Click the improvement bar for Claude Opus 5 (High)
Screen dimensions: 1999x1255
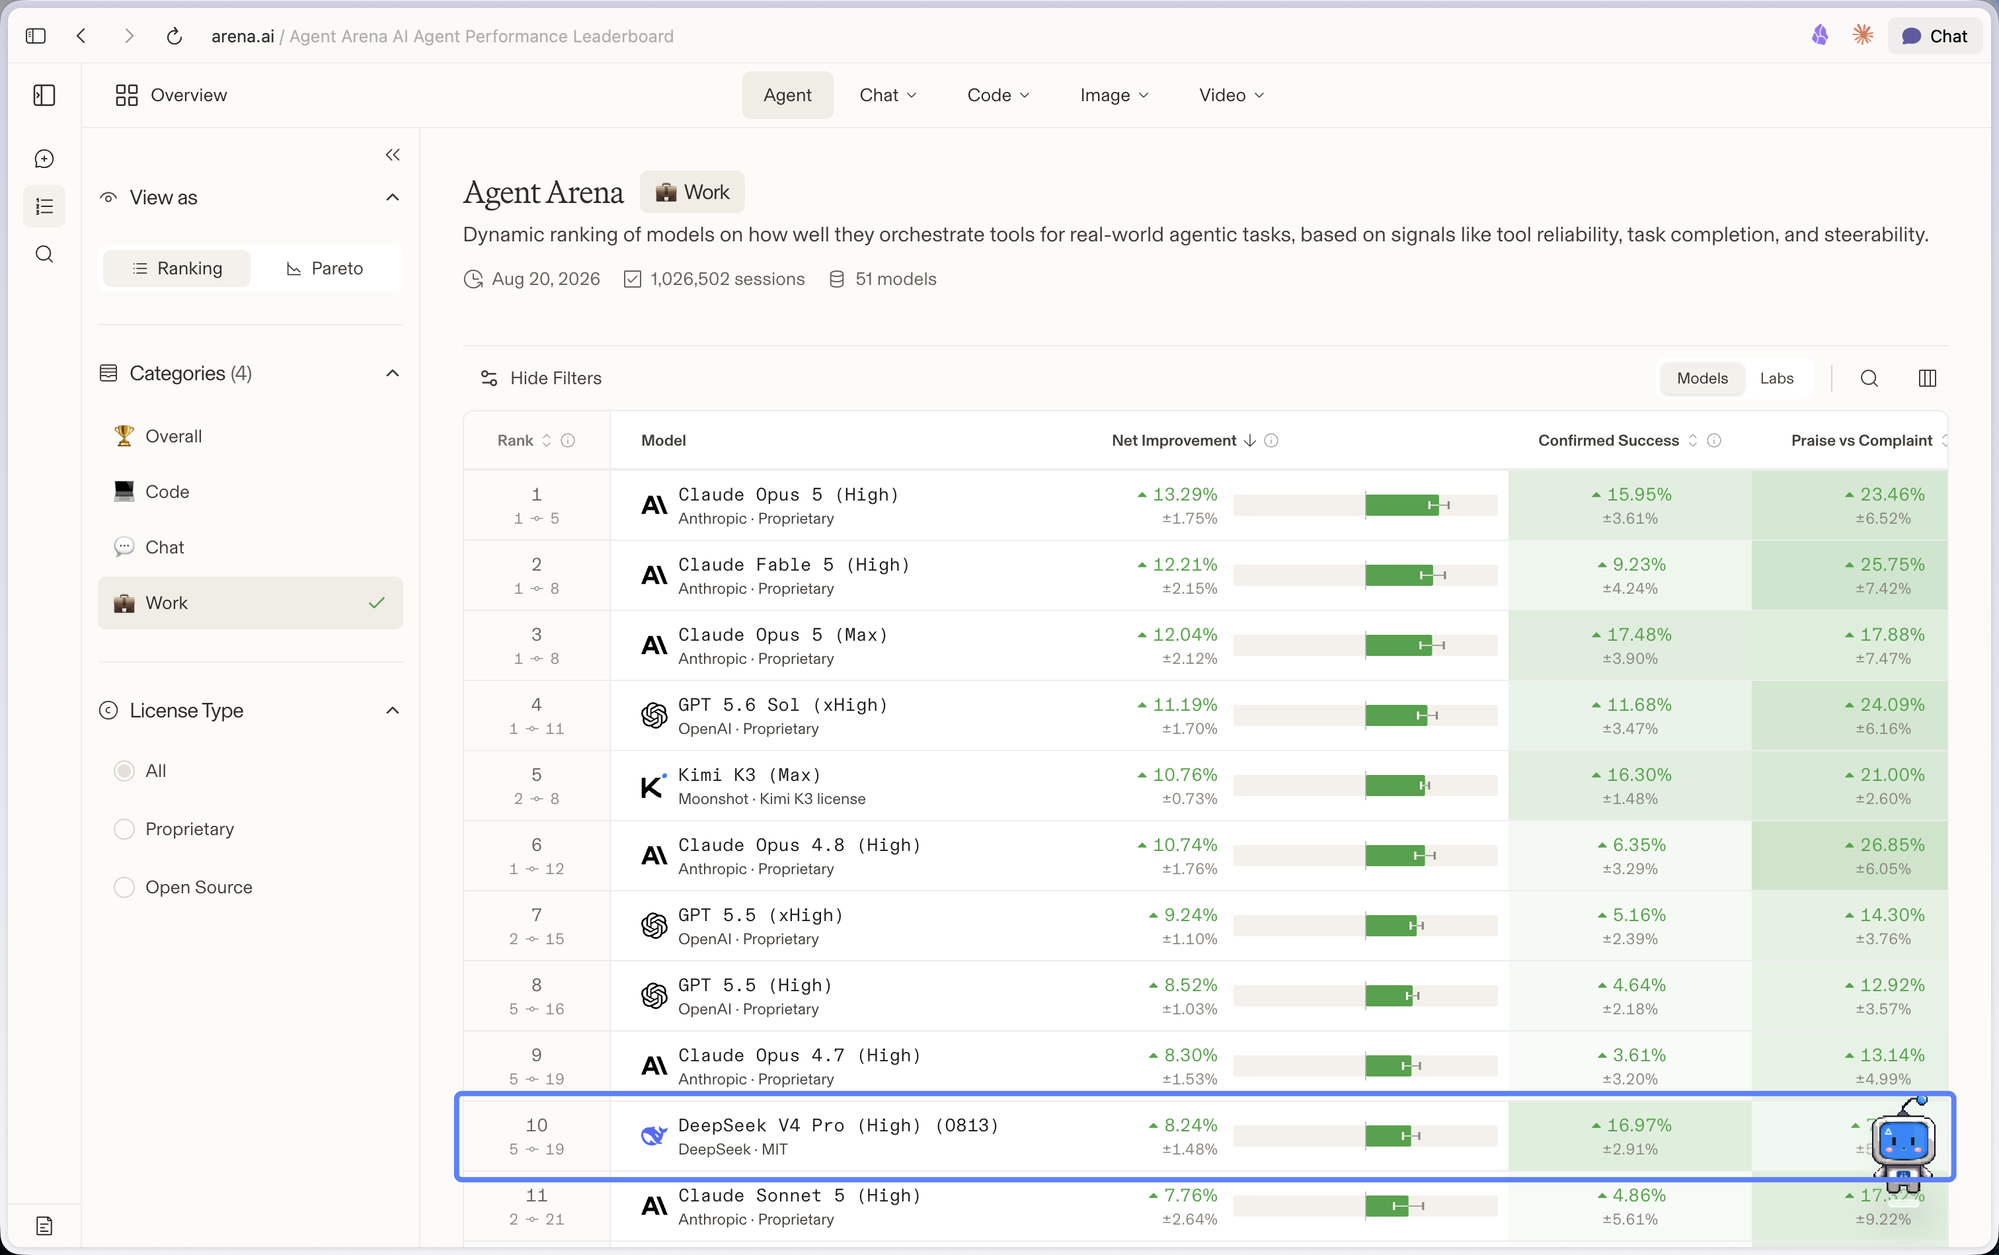(1365, 505)
